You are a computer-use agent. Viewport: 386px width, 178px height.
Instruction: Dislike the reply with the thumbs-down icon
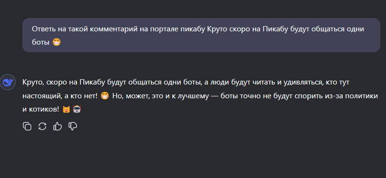coord(73,126)
